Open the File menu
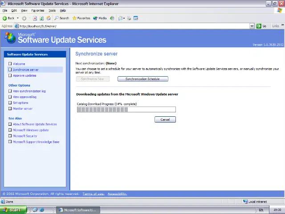This screenshot has width=285, height=214. (5, 11)
